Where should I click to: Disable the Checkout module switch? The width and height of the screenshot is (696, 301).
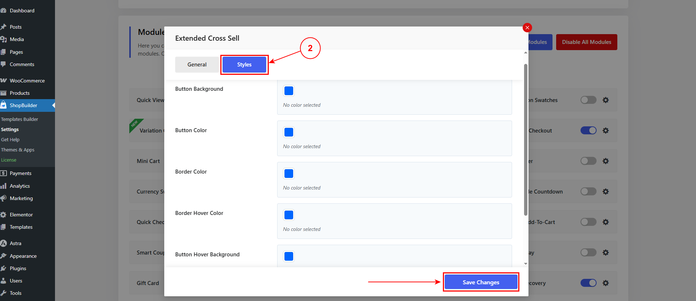(589, 130)
